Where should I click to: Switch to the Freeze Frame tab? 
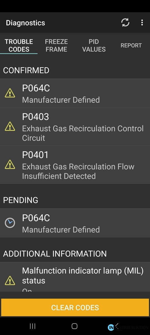pyautogui.click(x=56, y=46)
